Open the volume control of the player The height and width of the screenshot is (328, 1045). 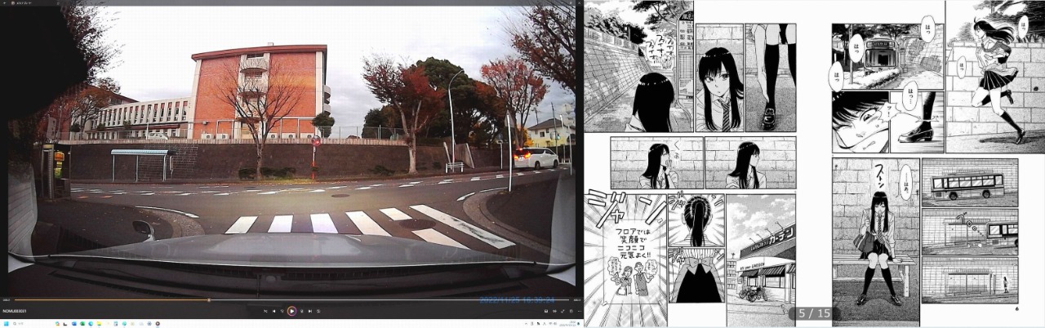(x=554, y=311)
